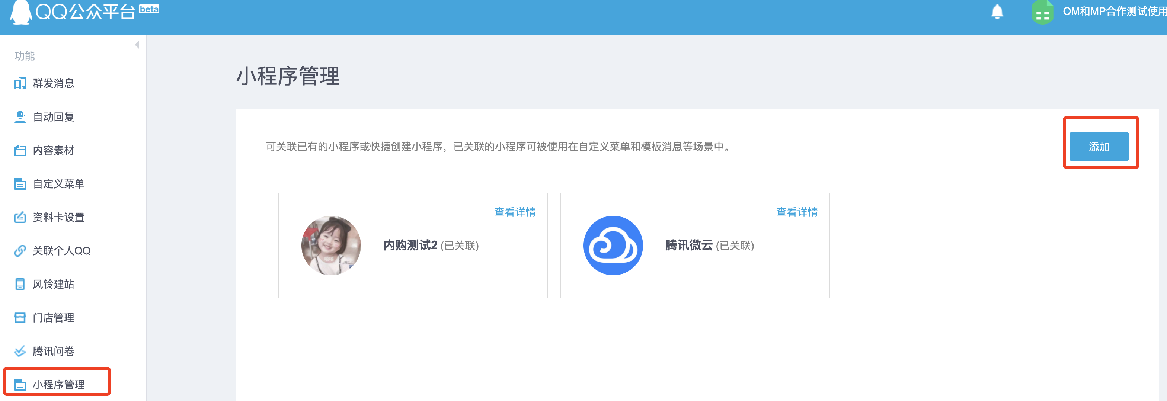Click the 腾讯问卷 checkmark icon
This screenshot has height=401, width=1167.
click(20, 351)
